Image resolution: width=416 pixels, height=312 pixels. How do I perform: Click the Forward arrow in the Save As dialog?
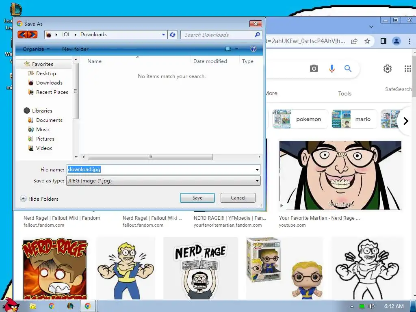tap(32, 35)
